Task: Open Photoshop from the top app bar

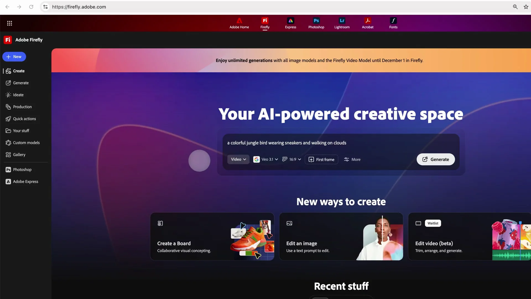Action: click(316, 23)
